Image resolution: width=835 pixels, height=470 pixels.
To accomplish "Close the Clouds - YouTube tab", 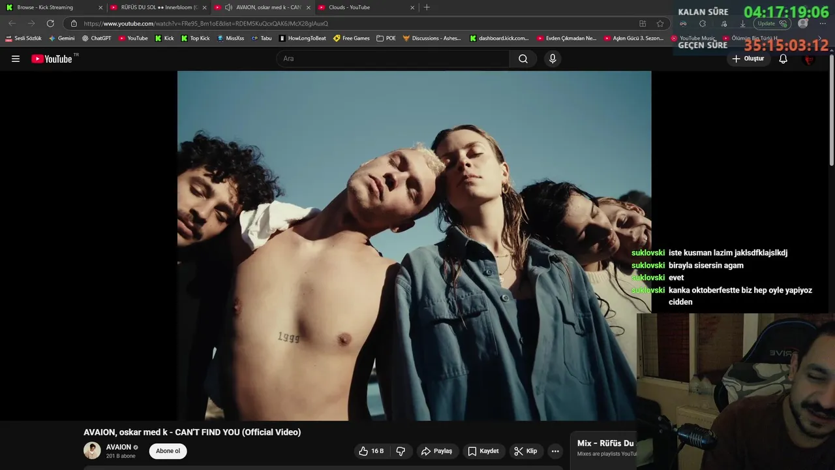I will (x=412, y=7).
